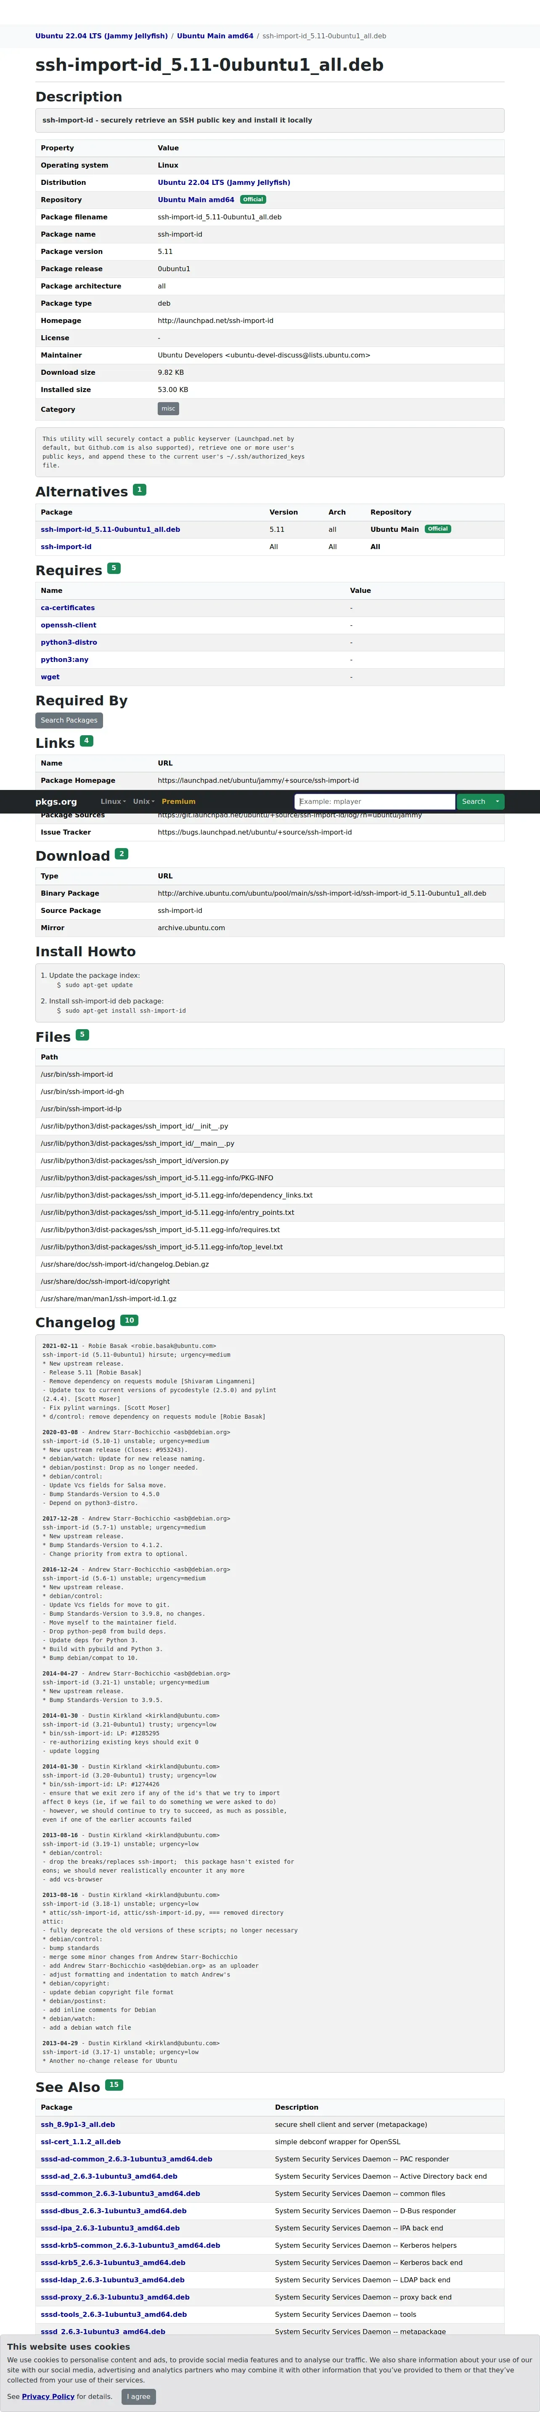Screen dimensions: 540x2412
Task: Select the Download size value 9.82 KB
Action: 170,373
